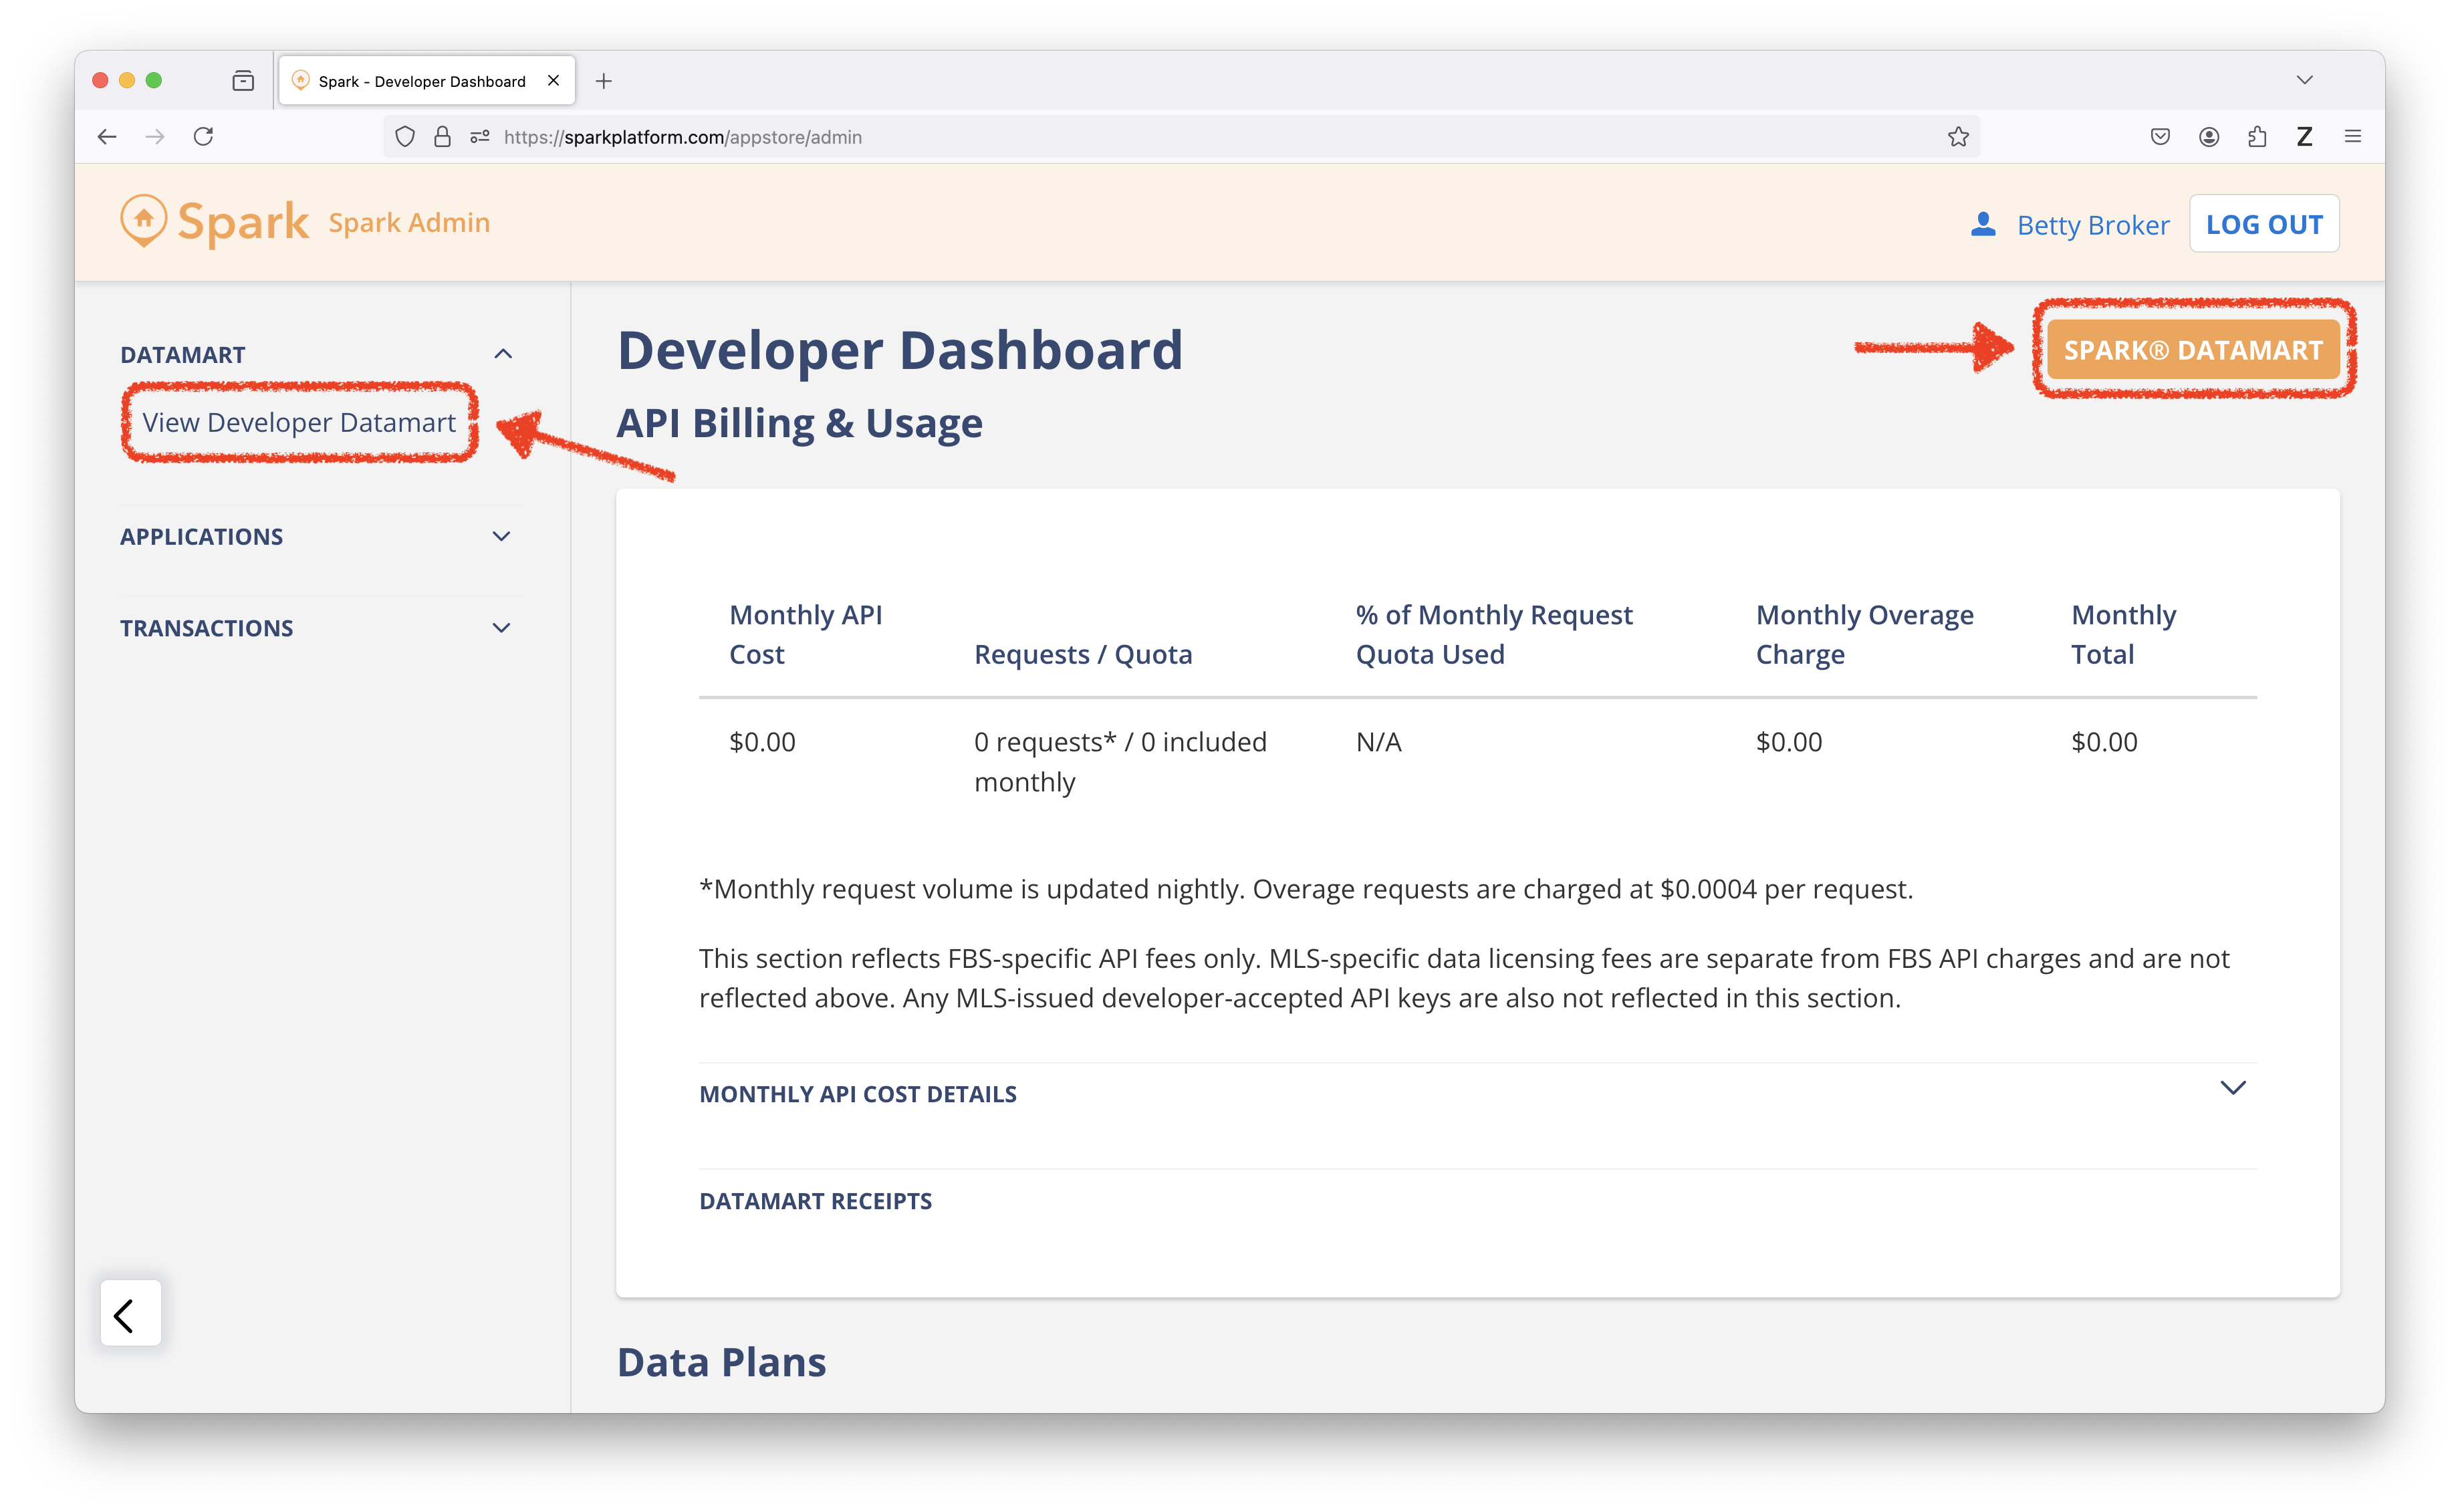Click the Spark Admin header text
This screenshot has width=2460, height=1512.
[409, 222]
